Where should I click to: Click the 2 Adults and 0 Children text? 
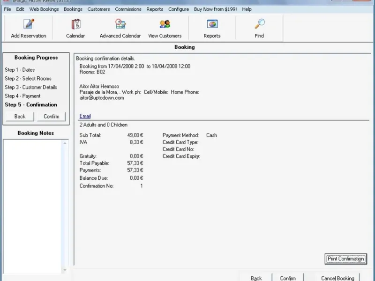103,125
